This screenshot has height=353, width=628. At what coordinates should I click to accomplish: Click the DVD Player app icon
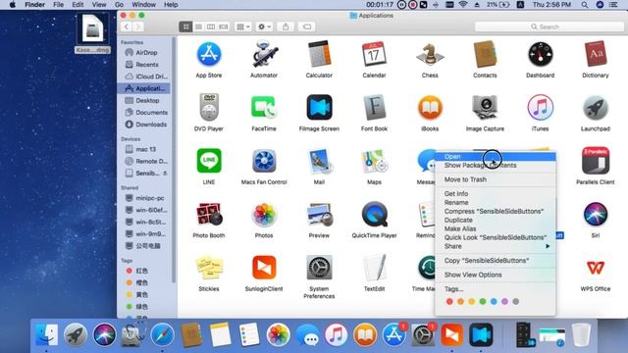click(x=209, y=107)
